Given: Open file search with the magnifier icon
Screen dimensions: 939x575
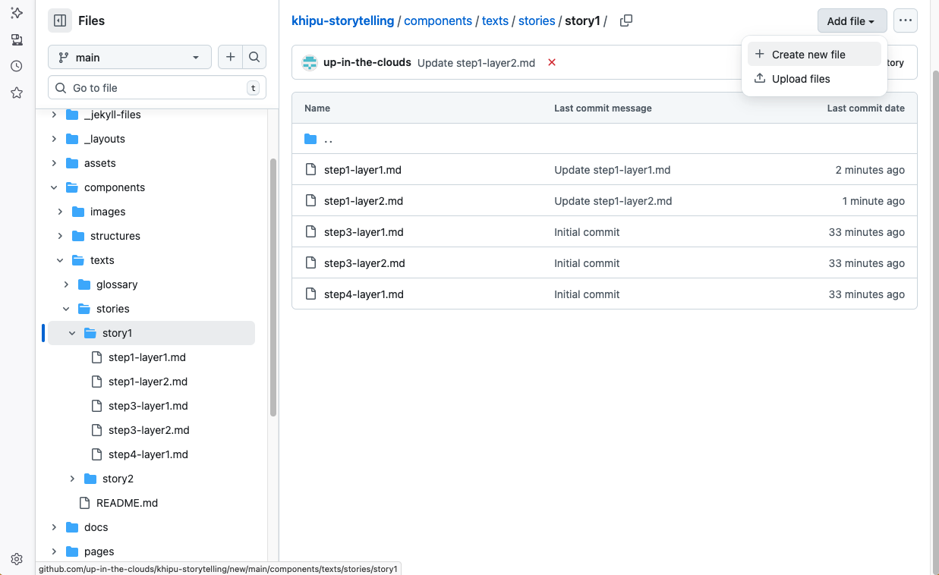Looking at the screenshot, I should pyautogui.click(x=254, y=57).
